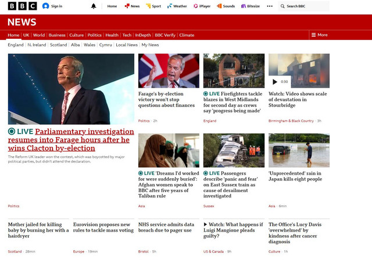Open Mother jailed for killing baby article
Viewport: 372px width, 260px height.
(x=38, y=230)
